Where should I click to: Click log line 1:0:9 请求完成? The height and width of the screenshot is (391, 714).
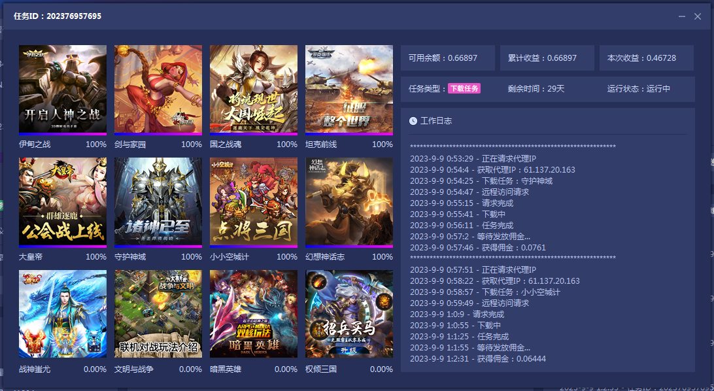tap(457, 314)
